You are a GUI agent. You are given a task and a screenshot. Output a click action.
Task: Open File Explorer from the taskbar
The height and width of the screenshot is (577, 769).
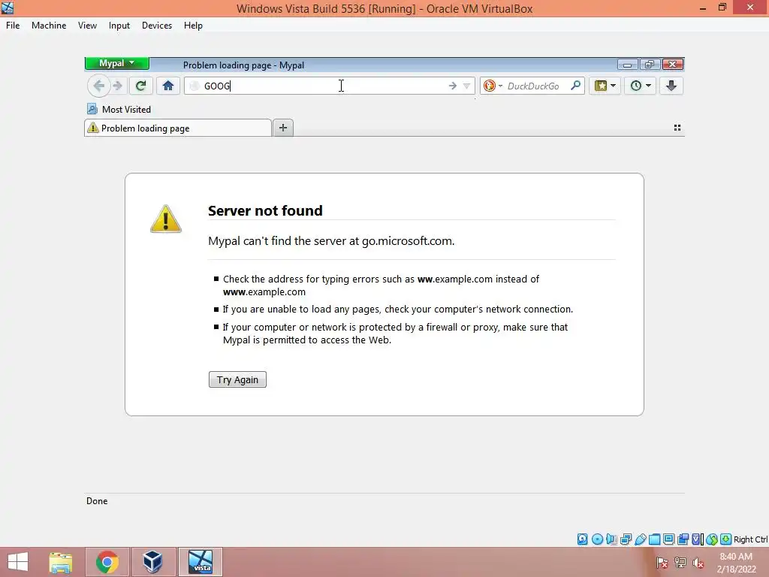tap(61, 562)
